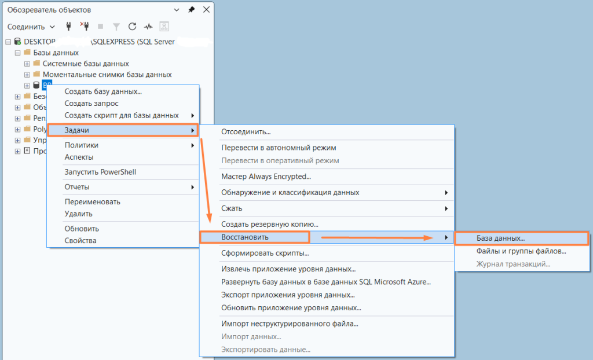593x360 pixels.
Task: Click the Filter funnel icon in toolbar
Action: coord(116,27)
